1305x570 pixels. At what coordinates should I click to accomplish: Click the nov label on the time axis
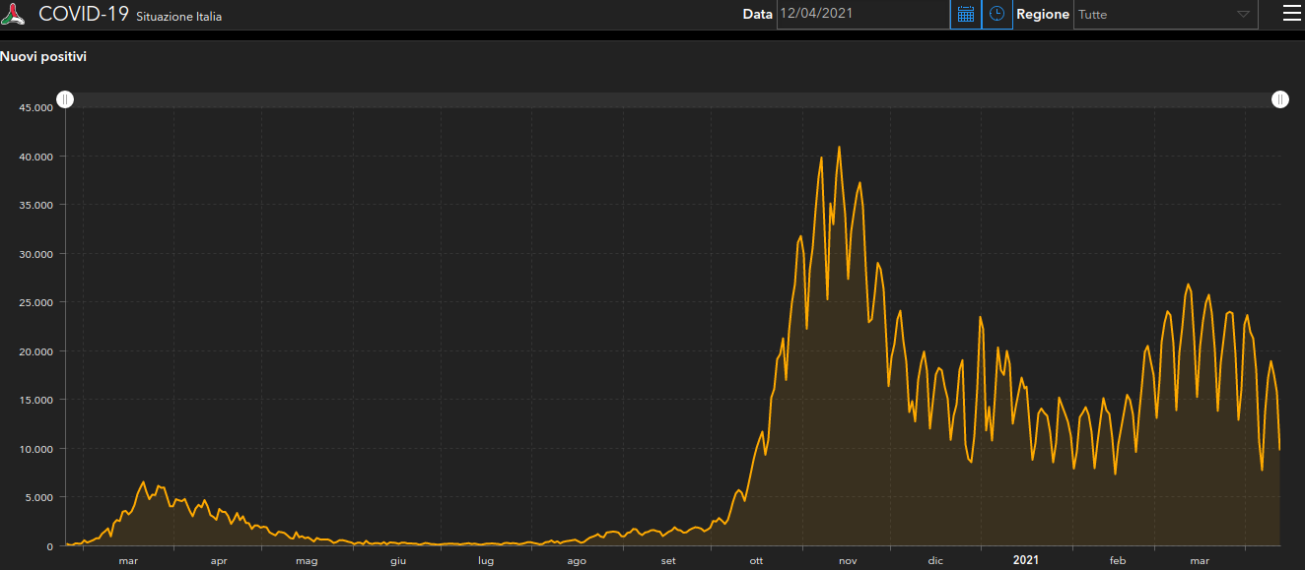[848, 561]
